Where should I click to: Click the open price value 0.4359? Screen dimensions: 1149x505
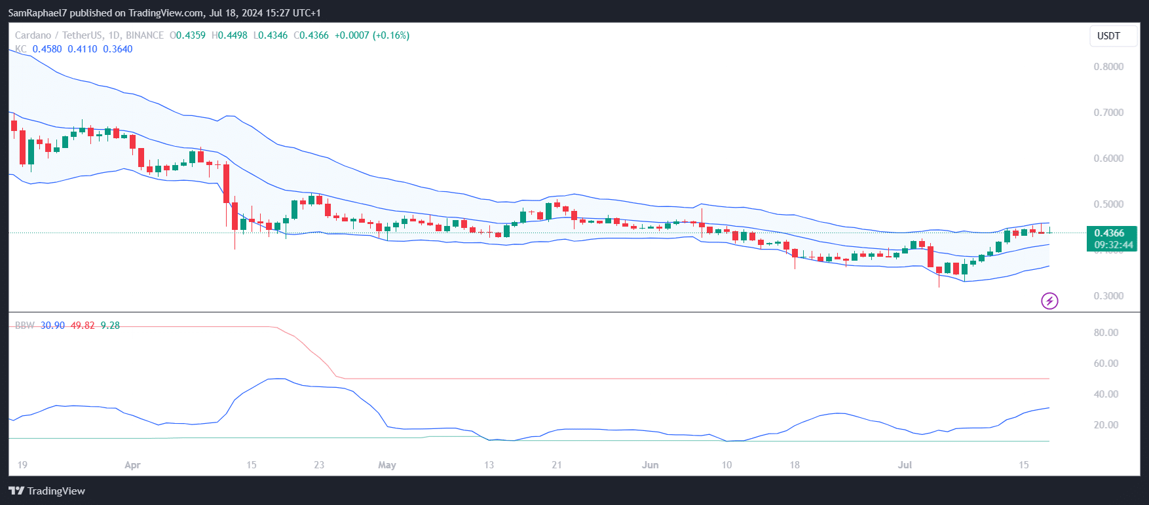pos(190,35)
